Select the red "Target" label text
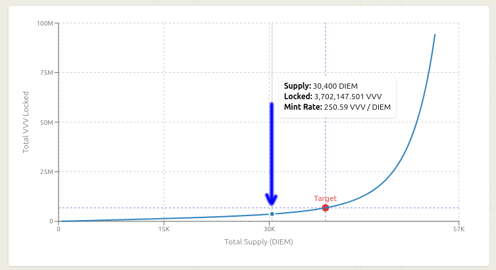Screen dimensions: 496x270 pyautogui.click(x=325, y=198)
